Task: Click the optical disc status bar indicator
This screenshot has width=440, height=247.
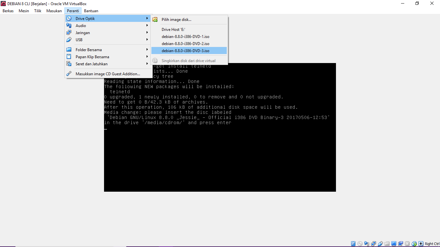Action: point(360,243)
